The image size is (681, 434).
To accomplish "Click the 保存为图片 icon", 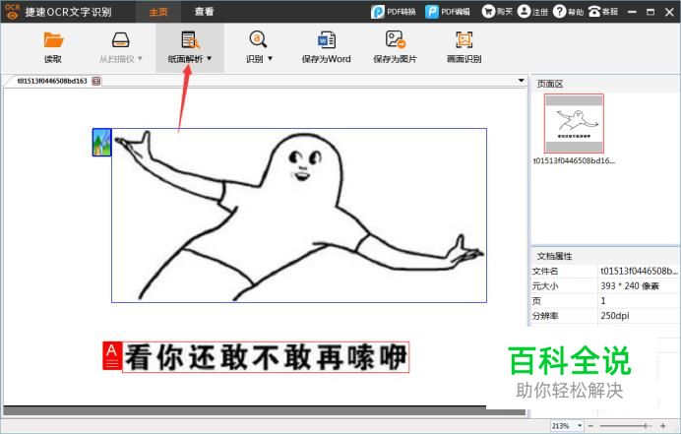I will [396, 39].
